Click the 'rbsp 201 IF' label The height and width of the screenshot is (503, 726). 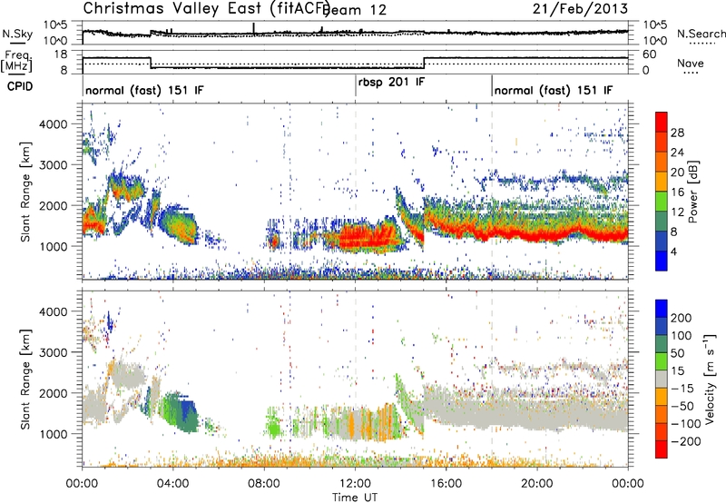[392, 82]
